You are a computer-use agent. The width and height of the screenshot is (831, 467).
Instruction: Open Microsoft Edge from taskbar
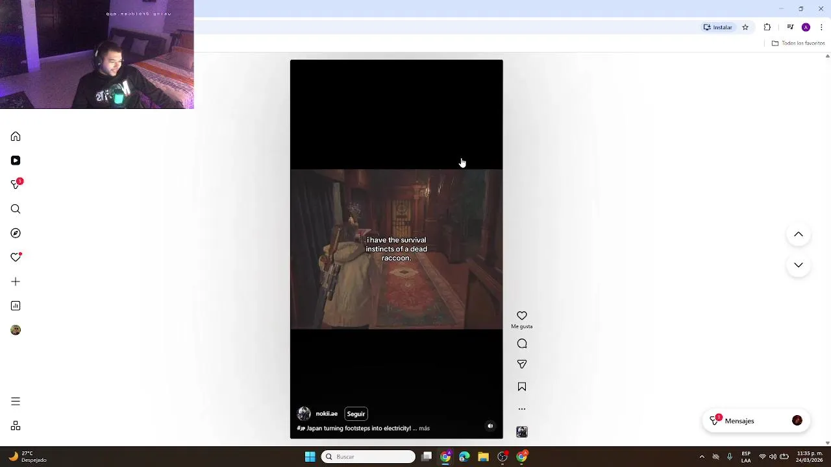coord(464,457)
